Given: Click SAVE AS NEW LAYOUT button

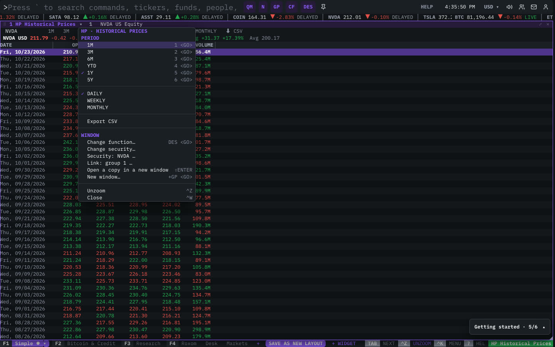Looking at the screenshot, I should [296, 344].
